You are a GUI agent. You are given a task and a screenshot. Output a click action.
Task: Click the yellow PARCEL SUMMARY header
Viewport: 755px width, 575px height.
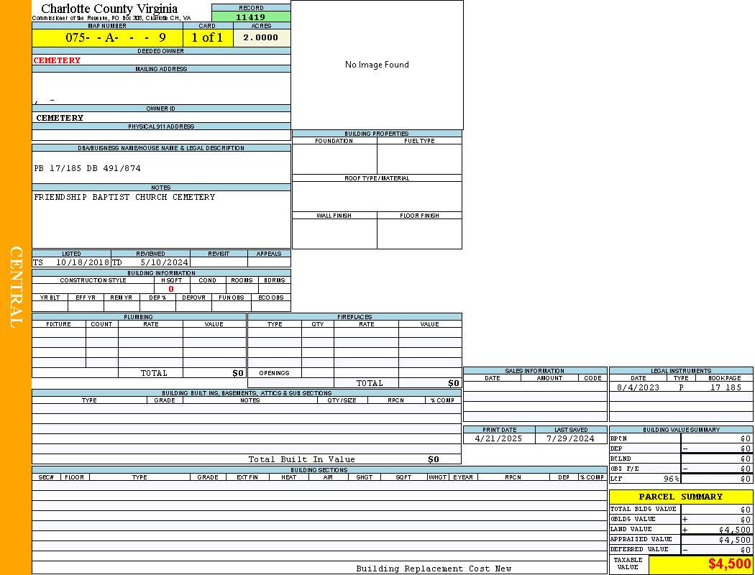click(680, 497)
